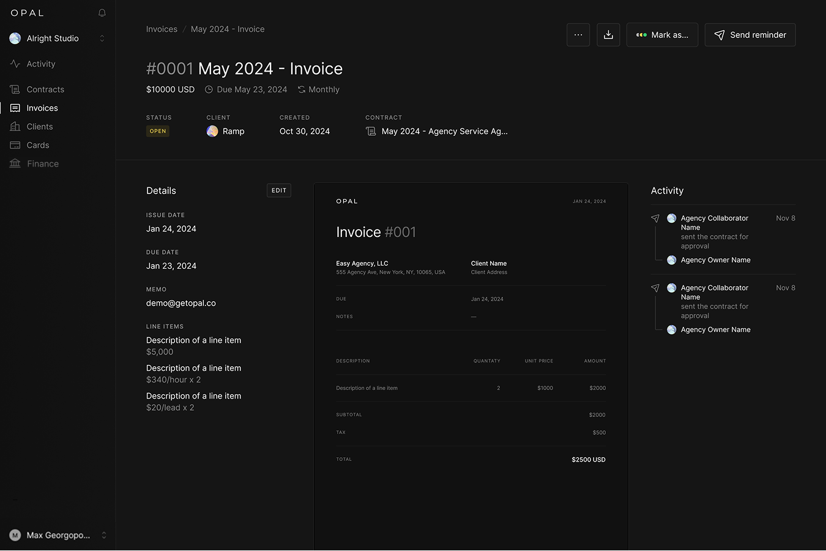
Task: Click the OPEN status badge
Action: click(158, 131)
